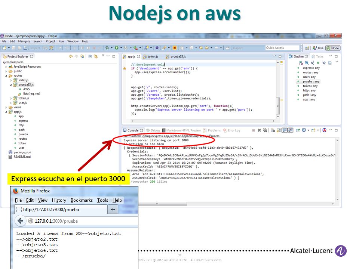Select README.md in Project Explorer

pyautogui.click(x=19, y=157)
